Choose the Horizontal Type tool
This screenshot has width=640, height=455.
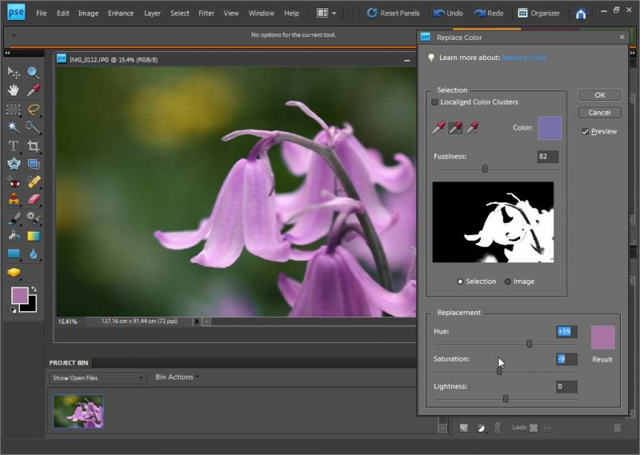click(14, 146)
